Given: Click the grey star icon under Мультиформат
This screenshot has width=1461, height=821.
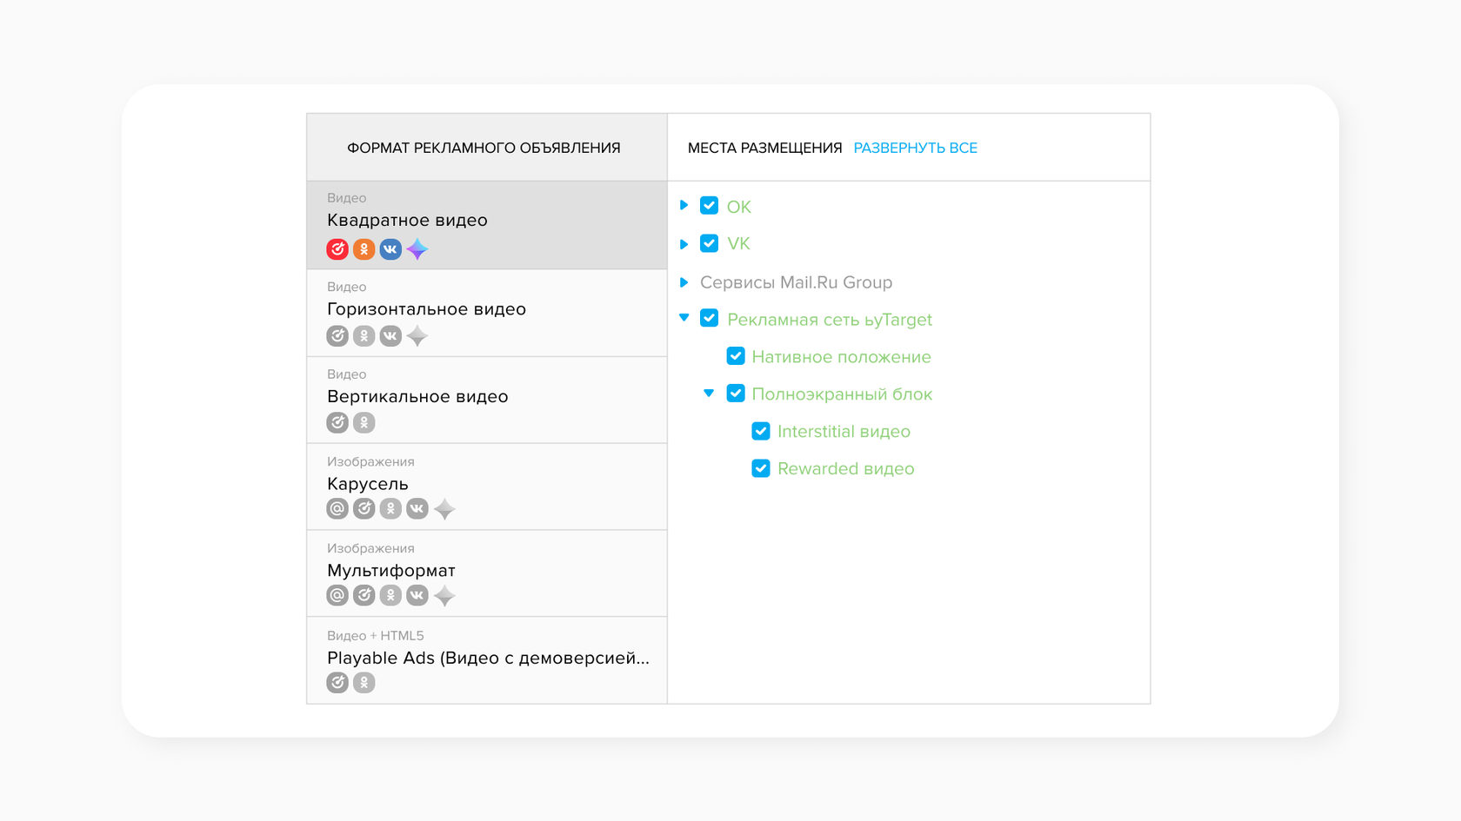Looking at the screenshot, I should coord(444,596).
